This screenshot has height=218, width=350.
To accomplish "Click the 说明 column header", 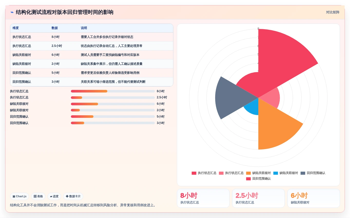I will tap(84, 28).
